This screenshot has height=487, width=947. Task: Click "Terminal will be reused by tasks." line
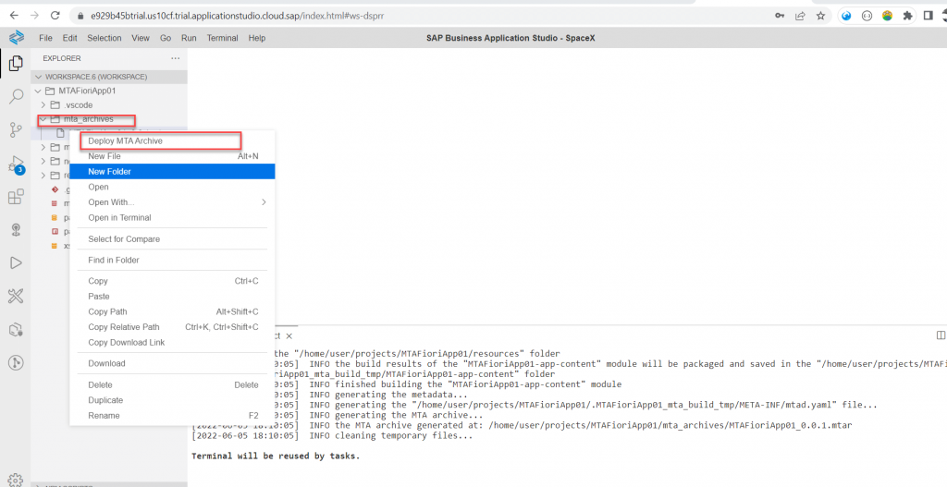coord(276,457)
